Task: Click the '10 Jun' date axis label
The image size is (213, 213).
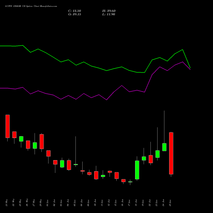Action: coord(95,203)
